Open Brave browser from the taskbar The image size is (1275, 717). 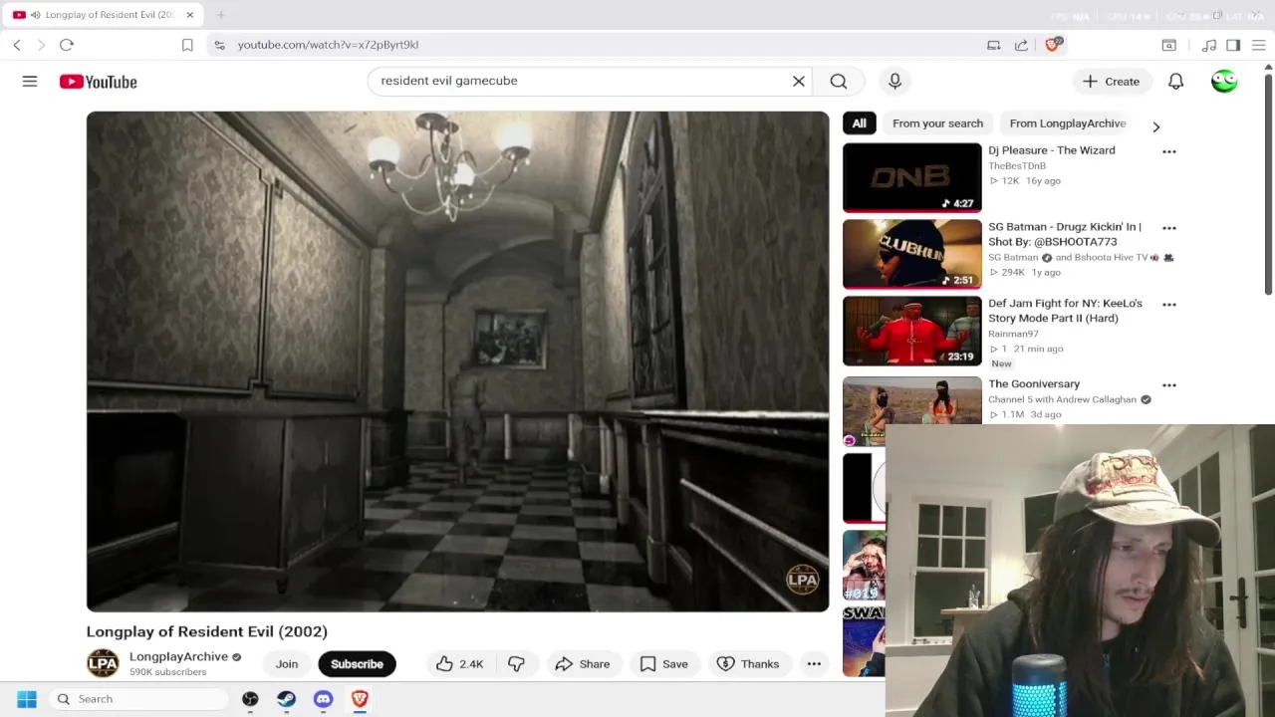(360, 699)
